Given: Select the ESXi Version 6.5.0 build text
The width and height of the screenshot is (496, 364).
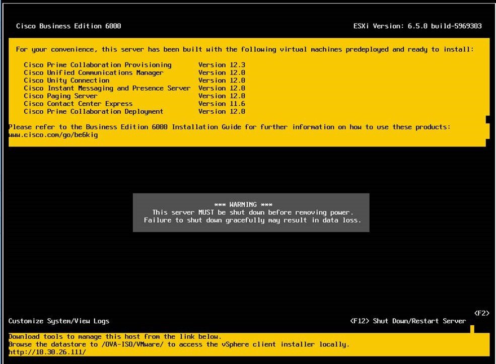Looking at the screenshot, I should [417, 26].
